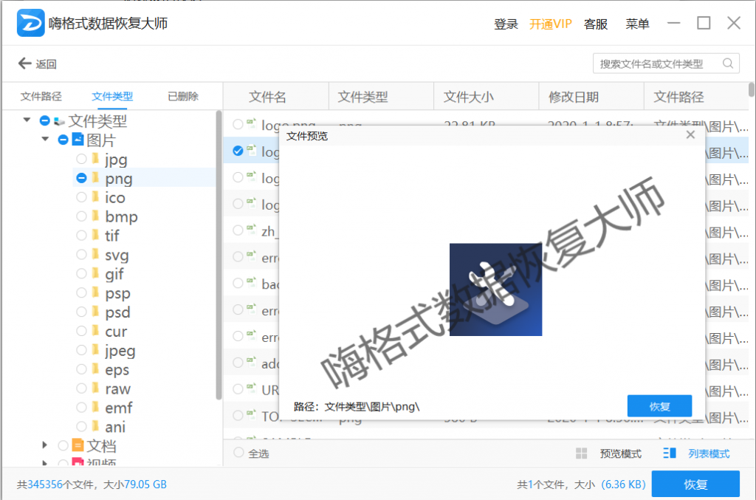Select the jpg type checkbox
The width and height of the screenshot is (756, 500).
point(81,159)
